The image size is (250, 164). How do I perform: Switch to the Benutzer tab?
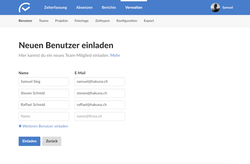click(25, 21)
